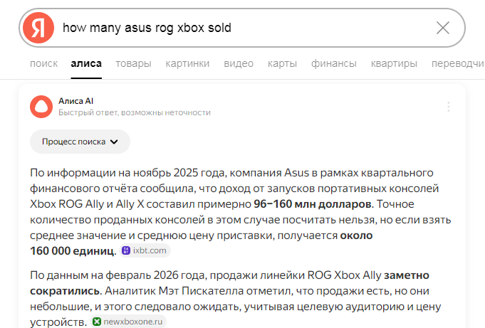Click the Yandex logo icon
This screenshot has height=328, width=485.
tap(38, 28)
